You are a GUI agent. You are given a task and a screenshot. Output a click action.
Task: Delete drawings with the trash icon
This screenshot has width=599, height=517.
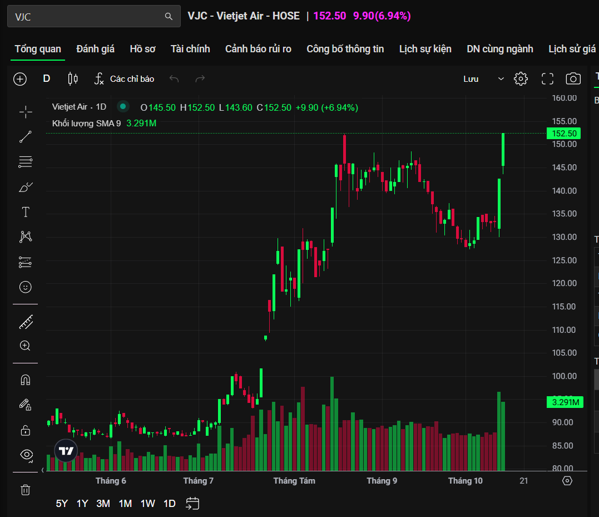(26, 490)
